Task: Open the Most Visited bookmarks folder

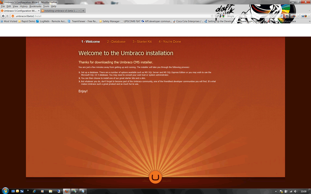Action: [9, 21]
